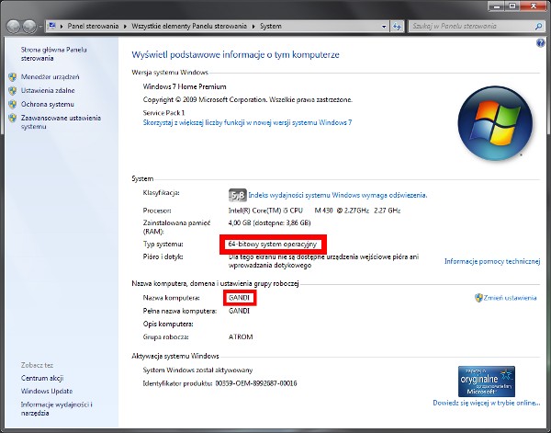Image resolution: width=551 pixels, height=433 pixels.
Task: Click GANDI value beside Pełna nazwa komputera
Action: 239,311
